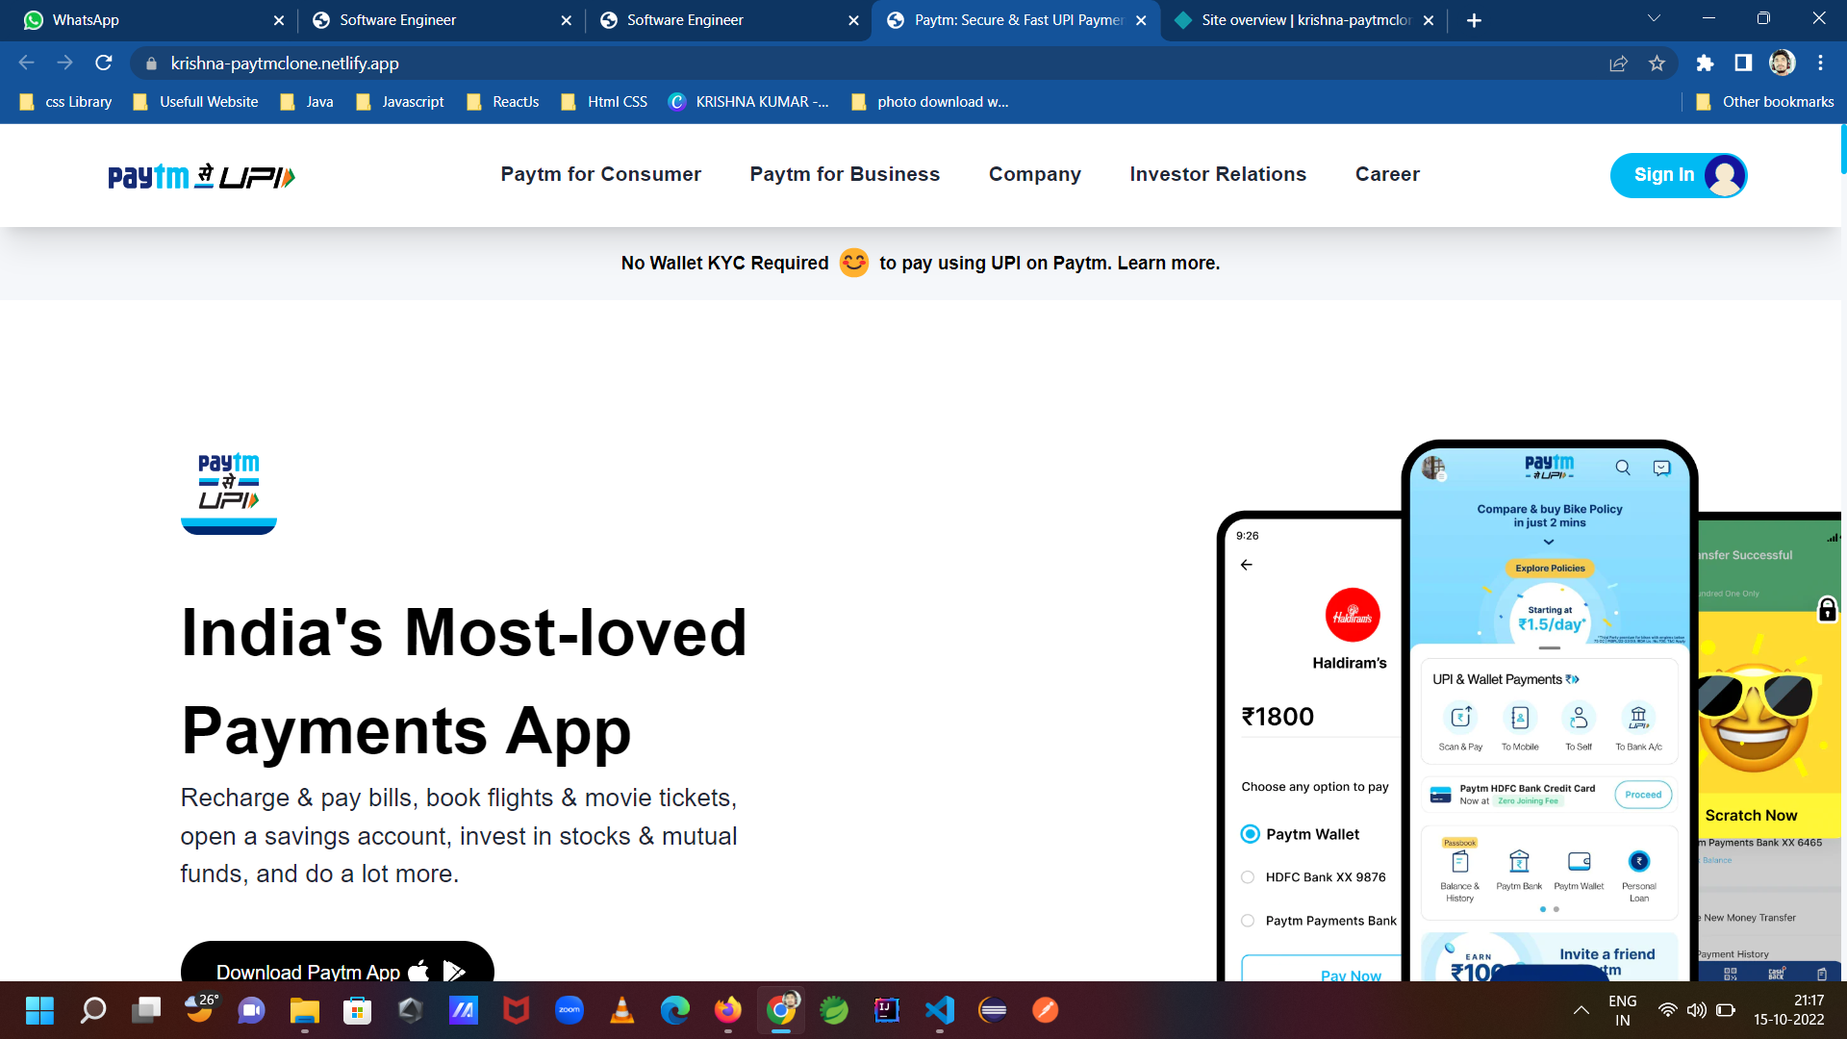Open KRISHNA KUMAR bookmark link
The width and height of the screenshot is (1847, 1039).
point(748,102)
